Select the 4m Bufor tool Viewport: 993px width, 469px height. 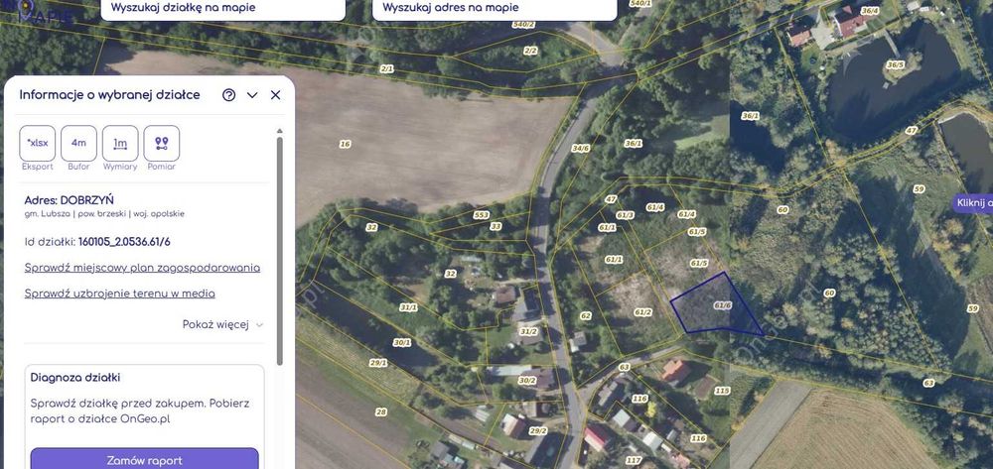click(x=78, y=143)
